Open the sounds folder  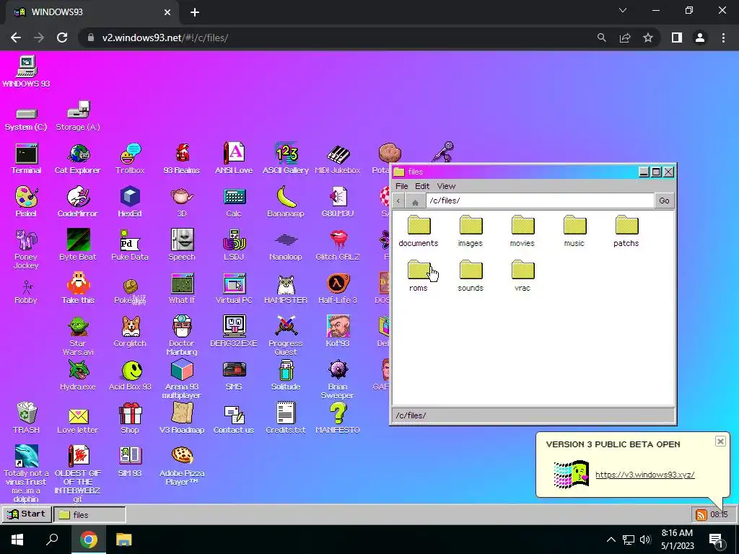(x=471, y=276)
